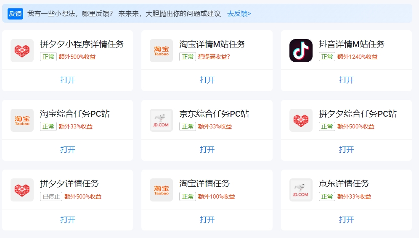This screenshot has width=419, height=238.
Task: Click 额外33%收益 under 京东详情任务
Action: click(x=354, y=196)
